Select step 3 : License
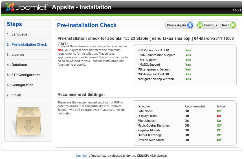The width and height of the screenshot is (244, 159). click(x=16, y=55)
